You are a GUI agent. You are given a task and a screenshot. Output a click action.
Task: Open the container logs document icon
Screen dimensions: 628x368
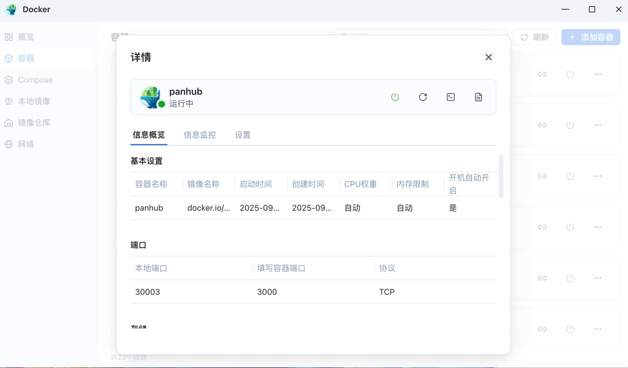pos(478,97)
